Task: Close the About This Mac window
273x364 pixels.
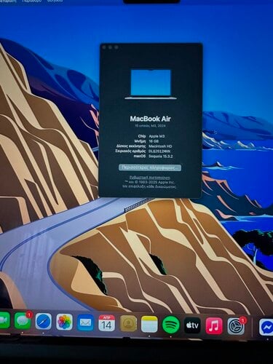Action: click(104, 47)
